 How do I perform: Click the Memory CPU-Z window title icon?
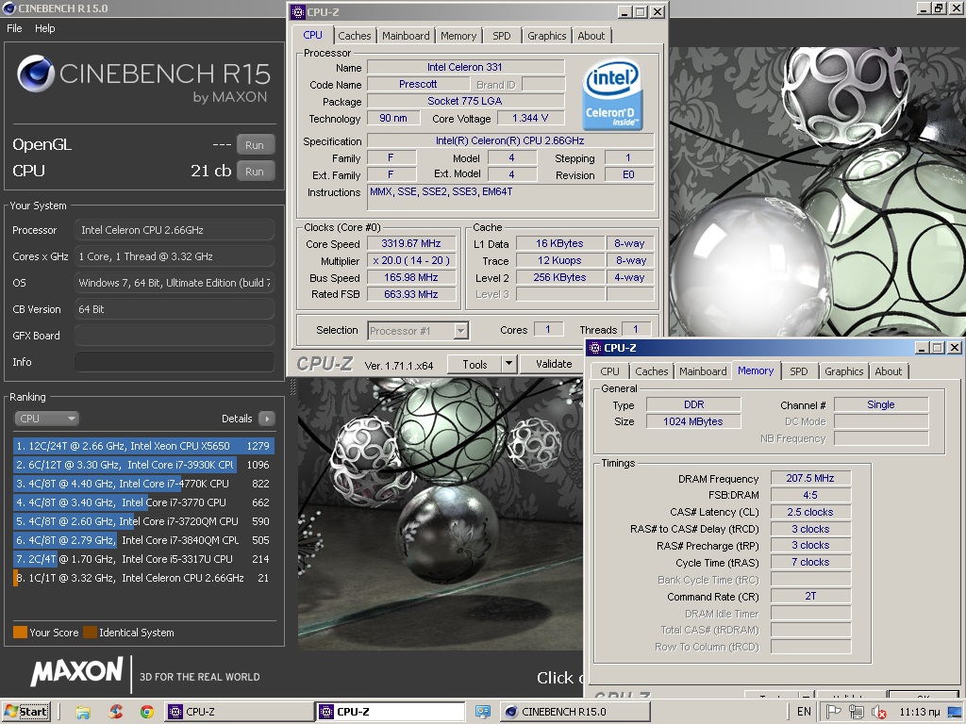[x=594, y=348]
